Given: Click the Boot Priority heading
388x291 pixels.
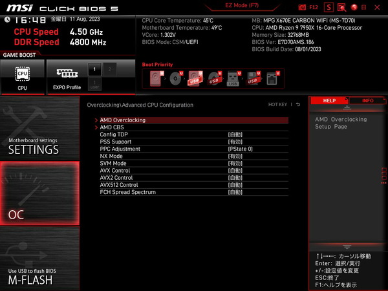Looking at the screenshot, I should coord(157,65).
